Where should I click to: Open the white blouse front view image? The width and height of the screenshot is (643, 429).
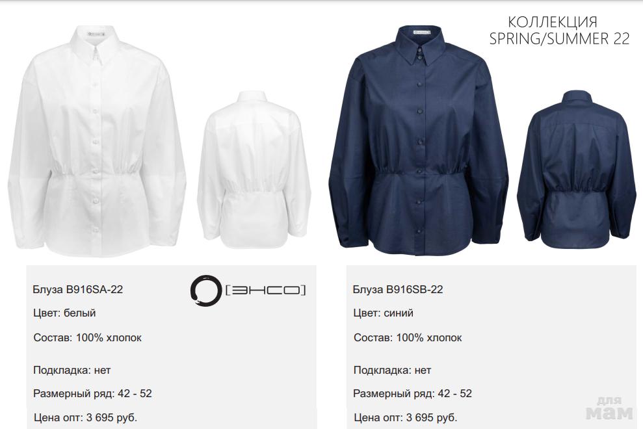[x=97, y=140]
